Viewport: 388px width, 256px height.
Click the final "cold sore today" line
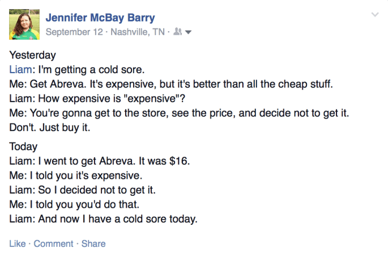click(x=103, y=219)
